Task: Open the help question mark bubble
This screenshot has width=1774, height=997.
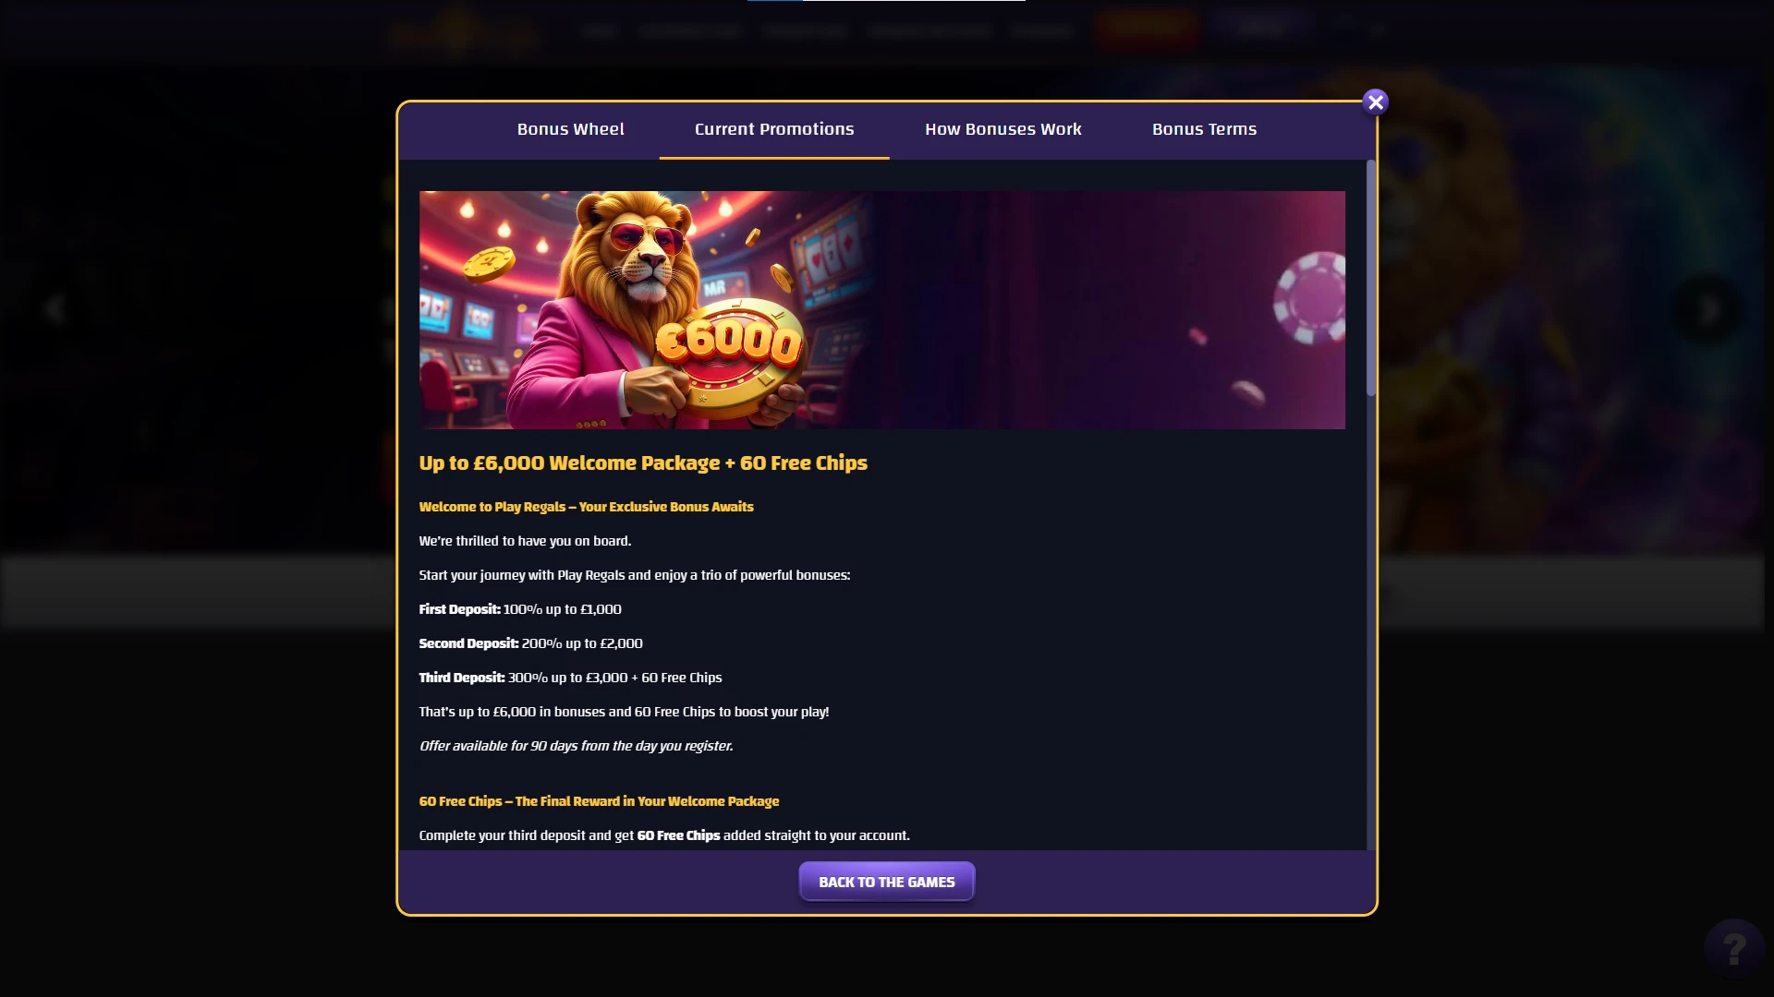Action: 1734,948
